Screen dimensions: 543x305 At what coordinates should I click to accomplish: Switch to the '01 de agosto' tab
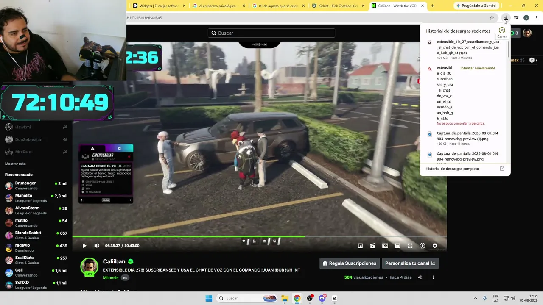[278, 6]
